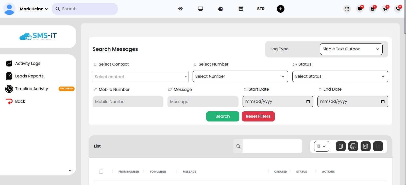This screenshot has height=185, width=406.
Task: Click the Activity Logs chart icon
Action: (9, 63)
